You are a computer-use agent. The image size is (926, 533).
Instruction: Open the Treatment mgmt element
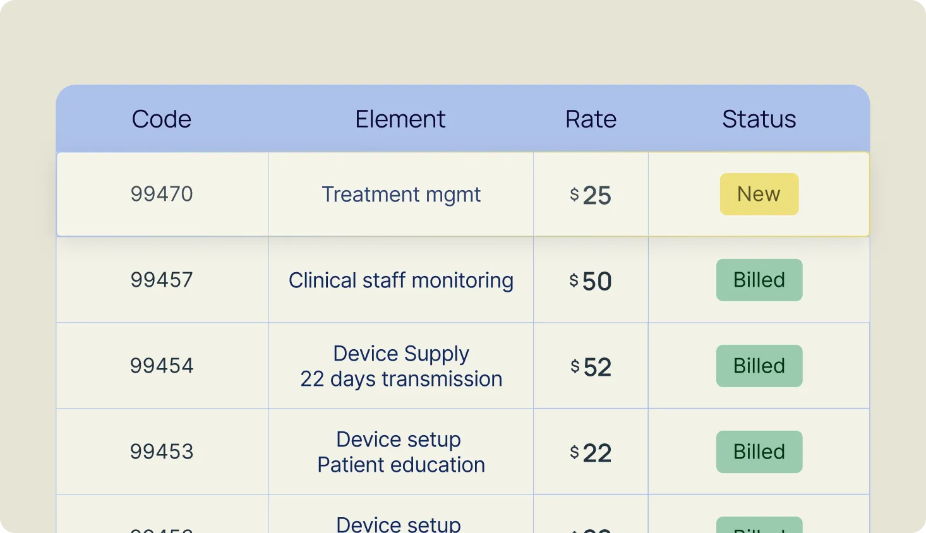(401, 195)
